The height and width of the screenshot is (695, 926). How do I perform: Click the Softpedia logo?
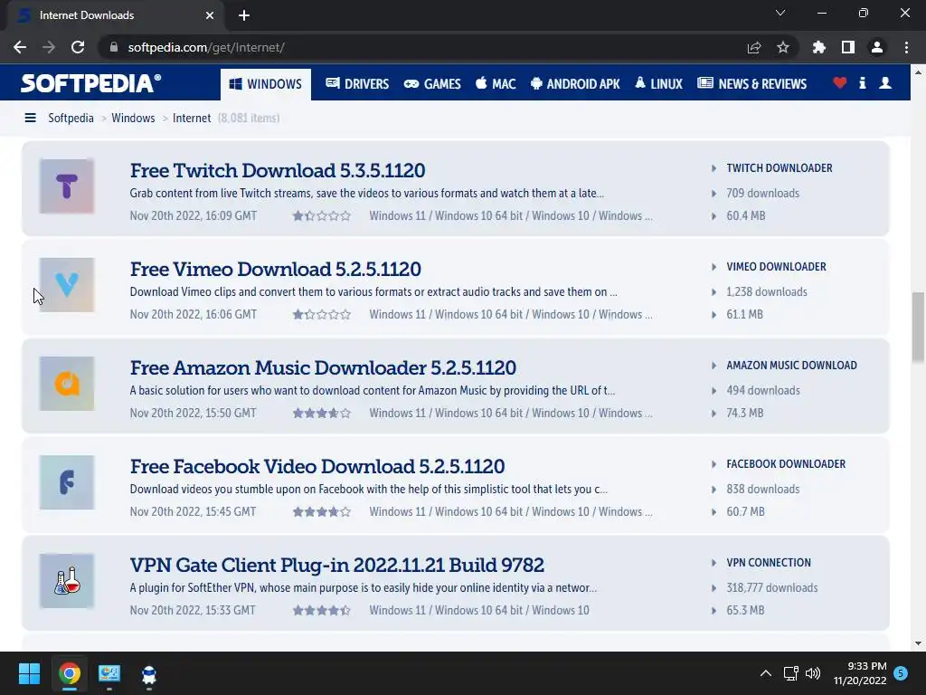pyautogui.click(x=91, y=83)
